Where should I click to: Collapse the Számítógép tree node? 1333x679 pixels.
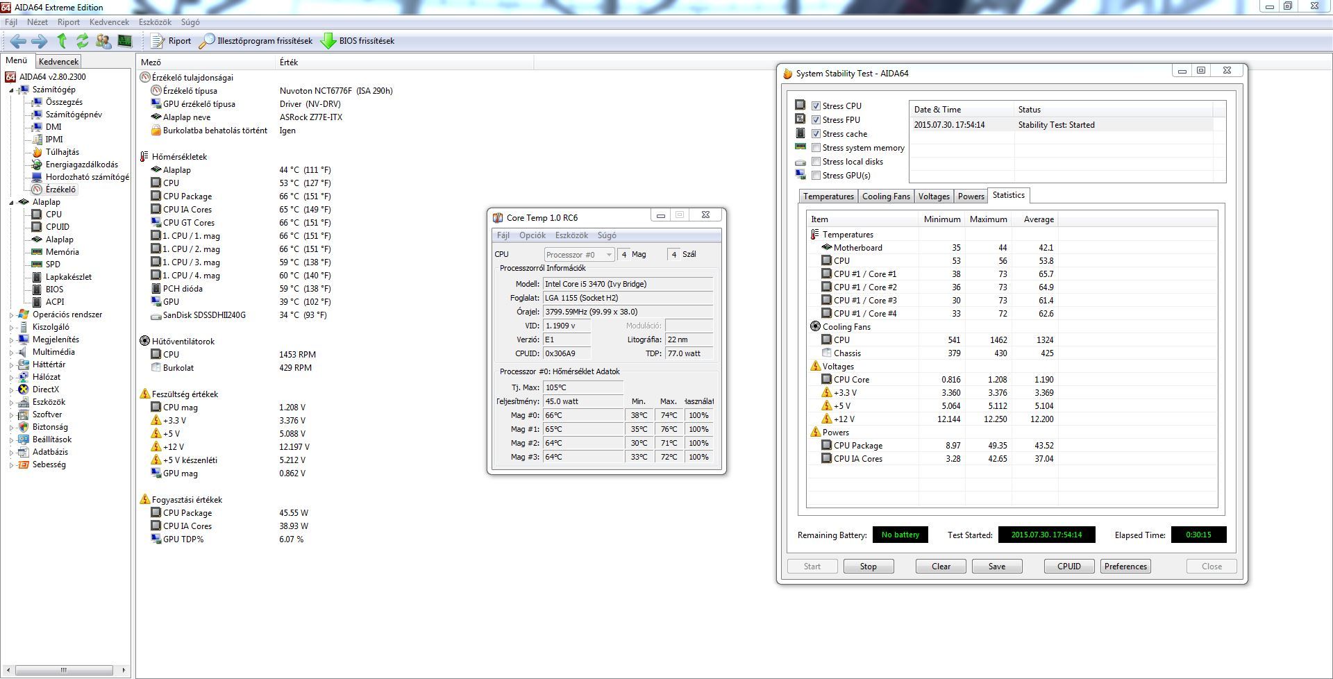[11, 90]
